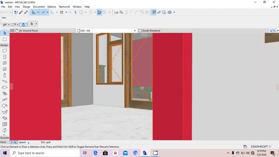Expand the Design toolbox section
Screen dimensions: 279x157
[x=4, y=45]
